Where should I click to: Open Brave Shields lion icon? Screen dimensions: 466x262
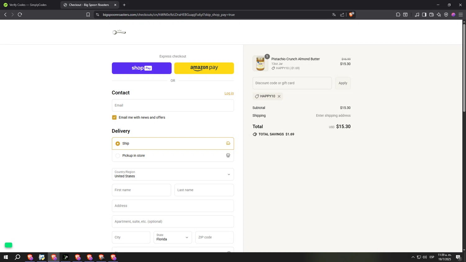pos(351,14)
